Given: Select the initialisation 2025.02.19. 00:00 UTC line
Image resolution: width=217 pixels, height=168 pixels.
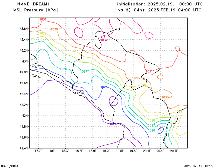Looking at the screenshot, I should [x=160, y=4].
